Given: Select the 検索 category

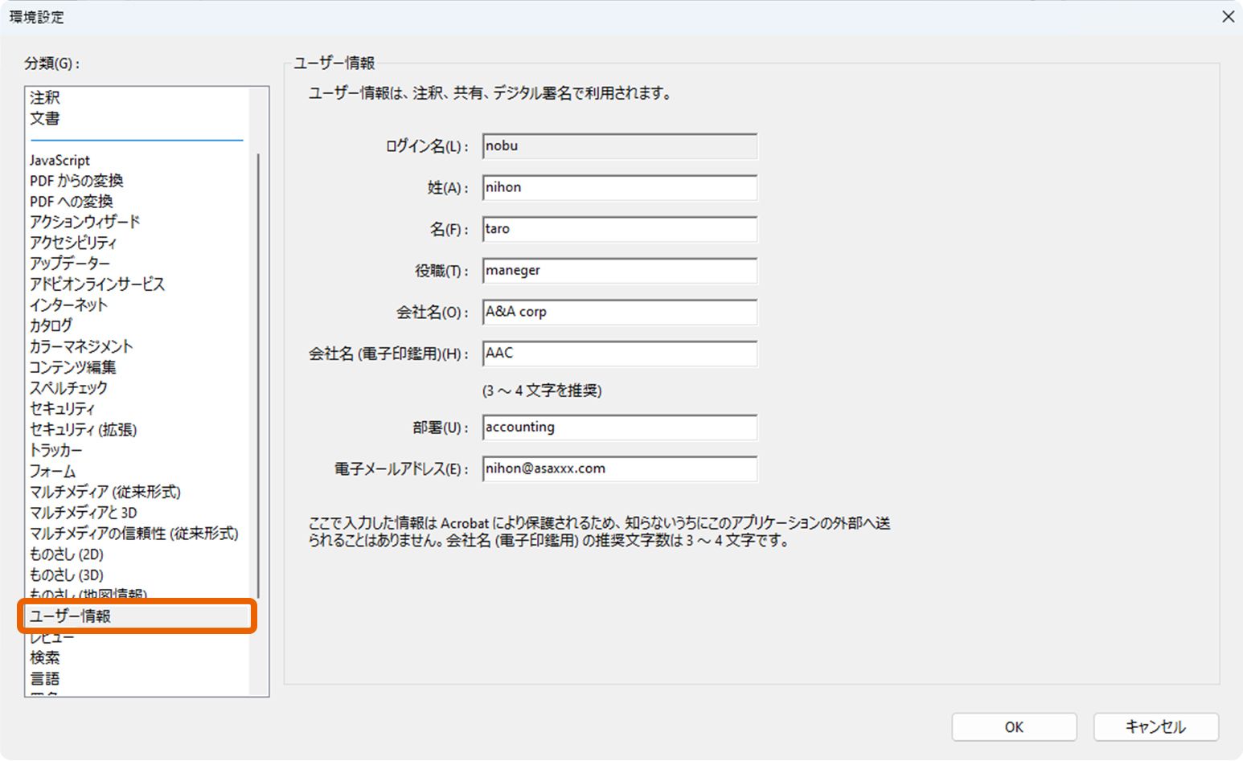Looking at the screenshot, I should click(45, 657).
